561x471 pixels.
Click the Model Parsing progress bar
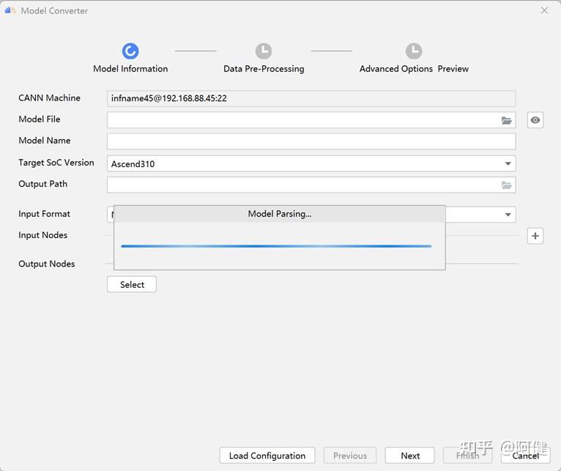pos(276,246)
